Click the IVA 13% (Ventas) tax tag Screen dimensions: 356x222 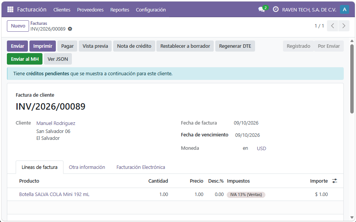pyautogui.click(x=246, y=194)
